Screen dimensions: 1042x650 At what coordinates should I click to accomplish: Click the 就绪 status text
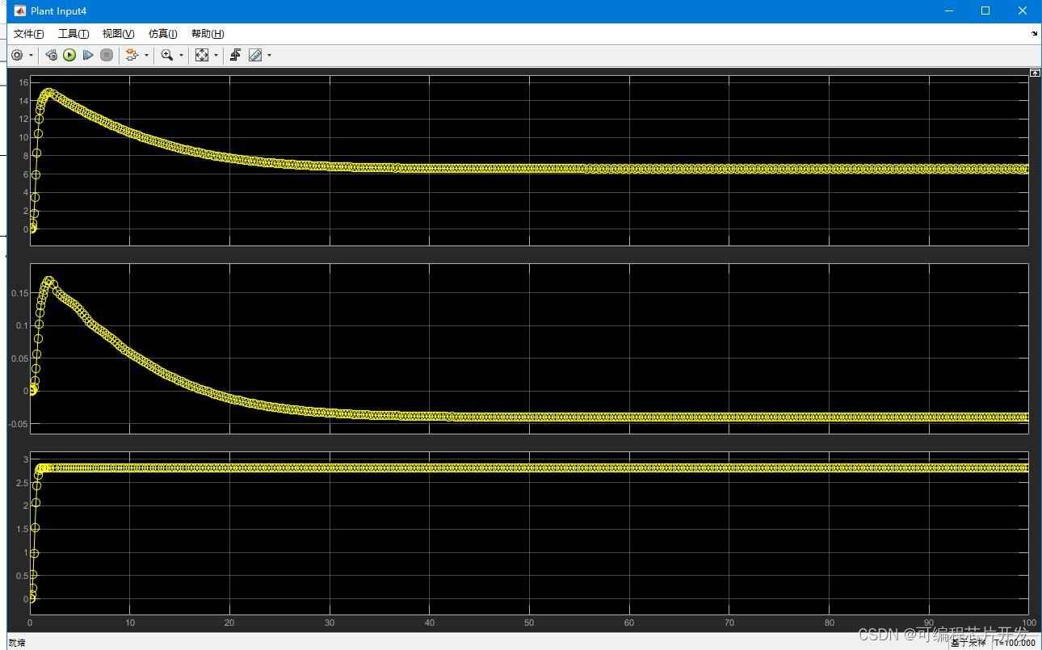pyautogui.click(x=17, y=643)
